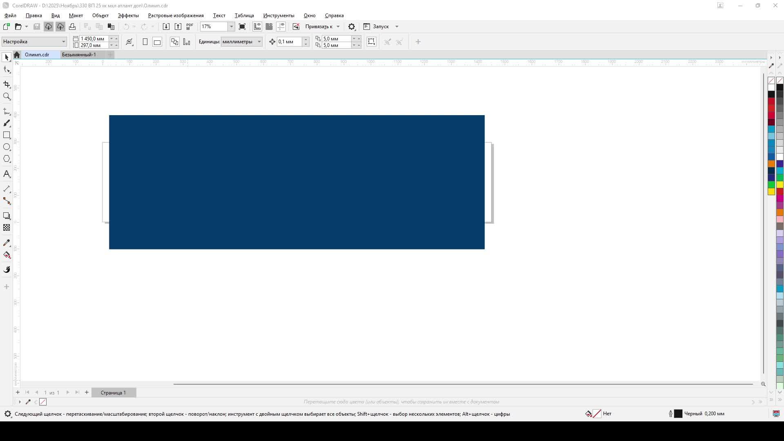Toggle portrait page orientation

[x=145, y=42]
